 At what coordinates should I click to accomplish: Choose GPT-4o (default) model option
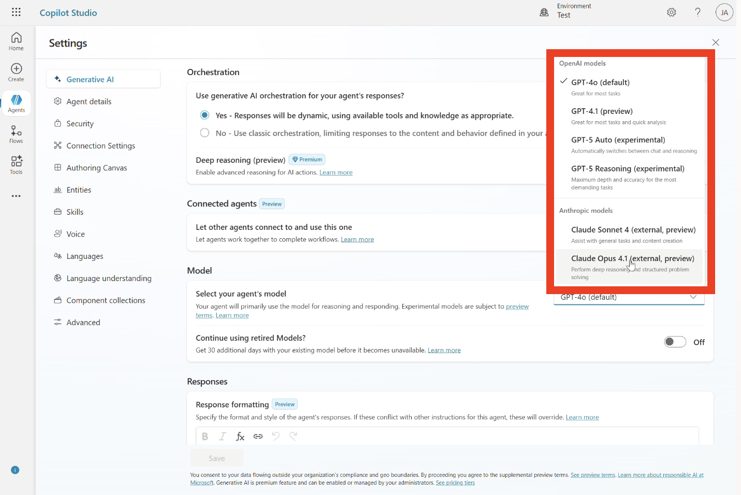[x=629, y=87]
